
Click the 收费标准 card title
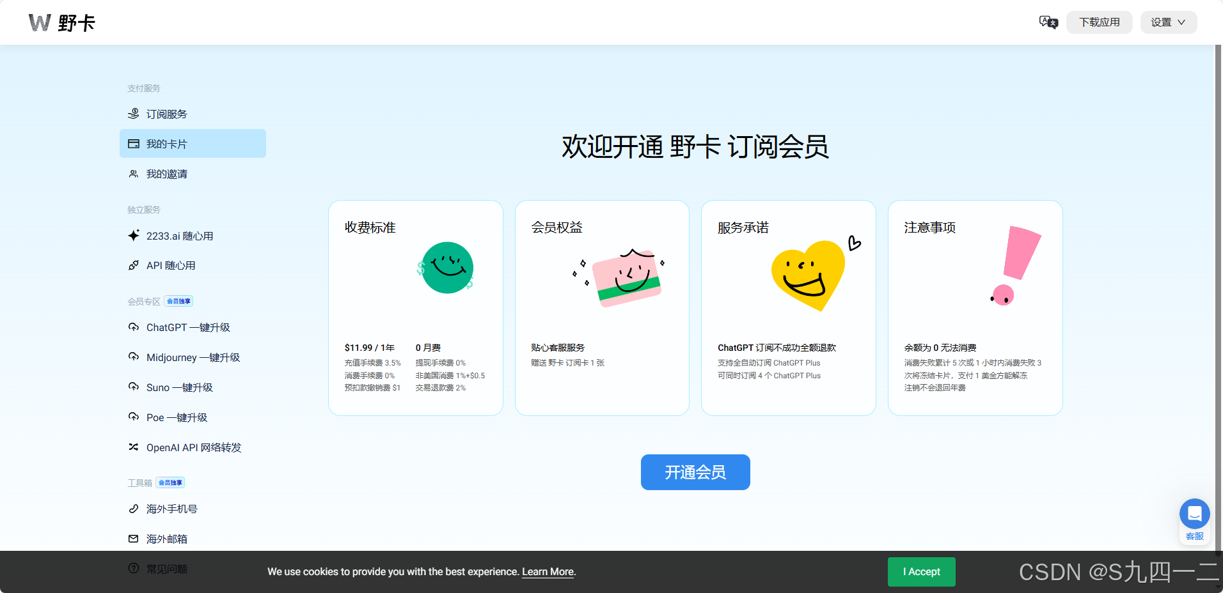coord(370,227)
